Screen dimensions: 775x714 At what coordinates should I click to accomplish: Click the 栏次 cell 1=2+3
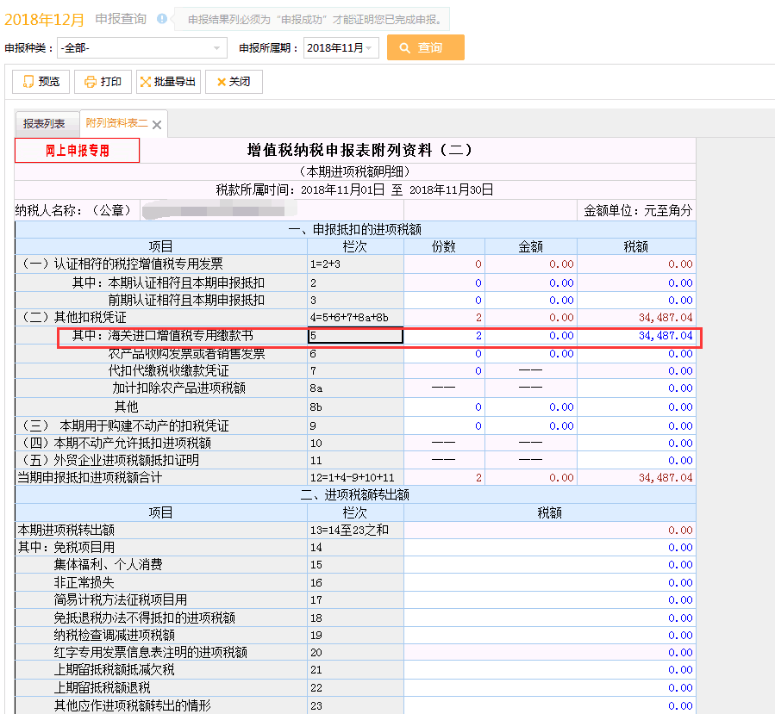325,264
